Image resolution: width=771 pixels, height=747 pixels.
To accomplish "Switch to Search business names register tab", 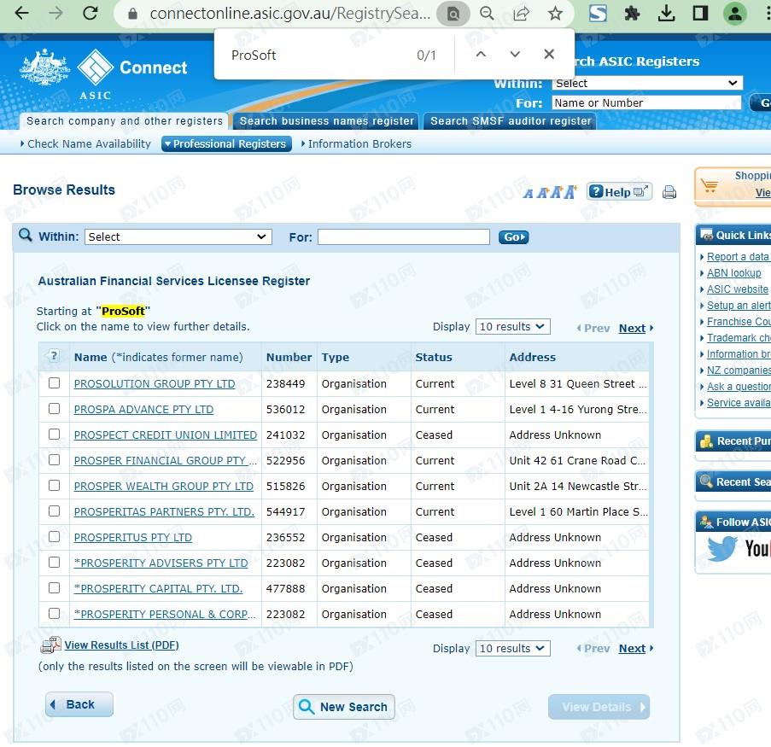I will (x=326, y=121).
